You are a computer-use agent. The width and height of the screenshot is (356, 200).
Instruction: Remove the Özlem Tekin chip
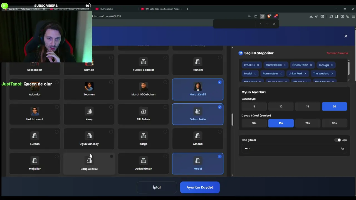pos(311,65)
